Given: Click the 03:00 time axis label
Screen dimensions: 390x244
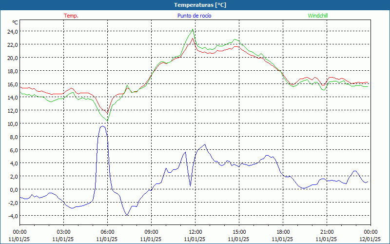Looking at the screenshot, I should point(63,232).
